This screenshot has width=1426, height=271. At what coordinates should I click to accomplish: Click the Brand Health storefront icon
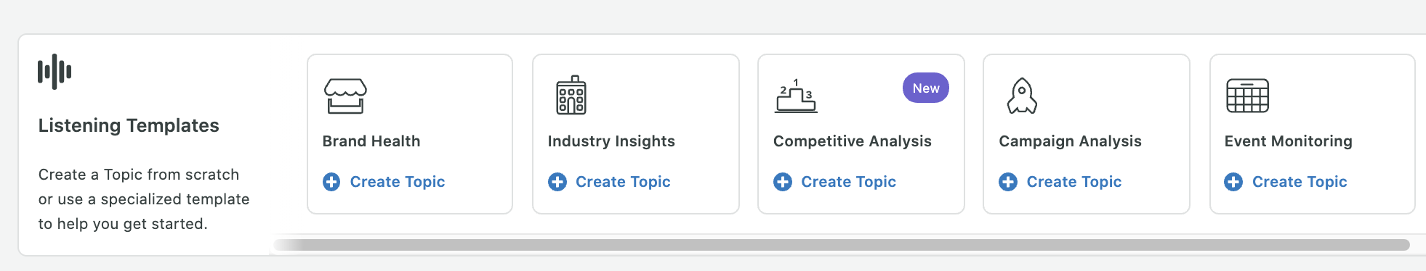(x=345, y=96)
